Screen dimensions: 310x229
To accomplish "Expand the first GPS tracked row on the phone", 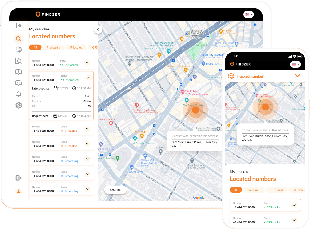I will 294,205.
